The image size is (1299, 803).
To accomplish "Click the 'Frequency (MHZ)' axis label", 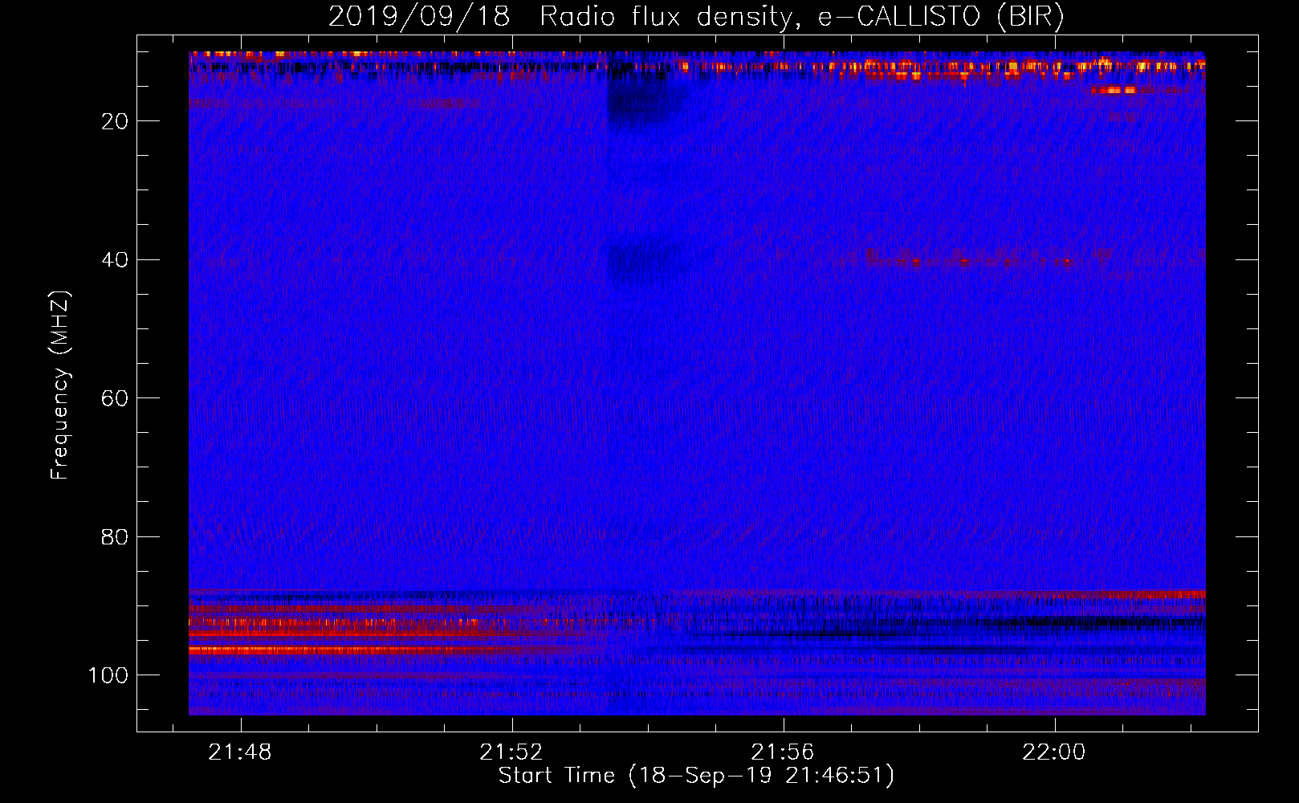I will coord(60,385).
